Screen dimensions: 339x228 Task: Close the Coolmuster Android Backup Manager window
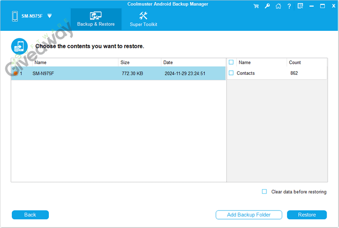pyautogui.click(x=334, y=6)
